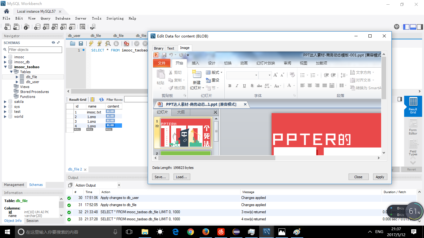The image size is (424, 238).
Task: Click Close in the Edit Data dialog
Action: [358, 177]
